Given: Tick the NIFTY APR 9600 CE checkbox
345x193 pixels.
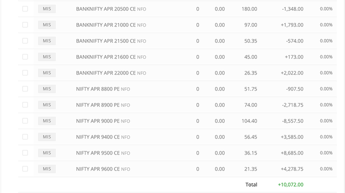Looking at the screenshot, I should tap(25, 169).
